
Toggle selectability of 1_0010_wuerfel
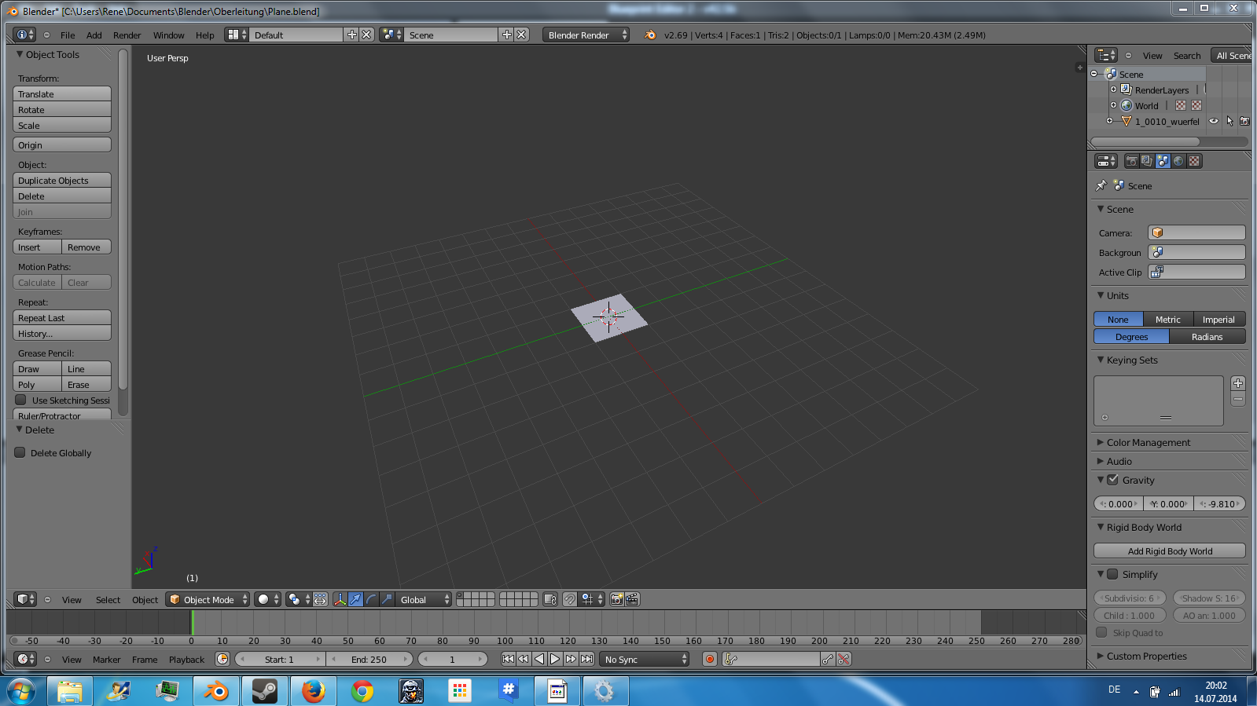(1229, 121)
